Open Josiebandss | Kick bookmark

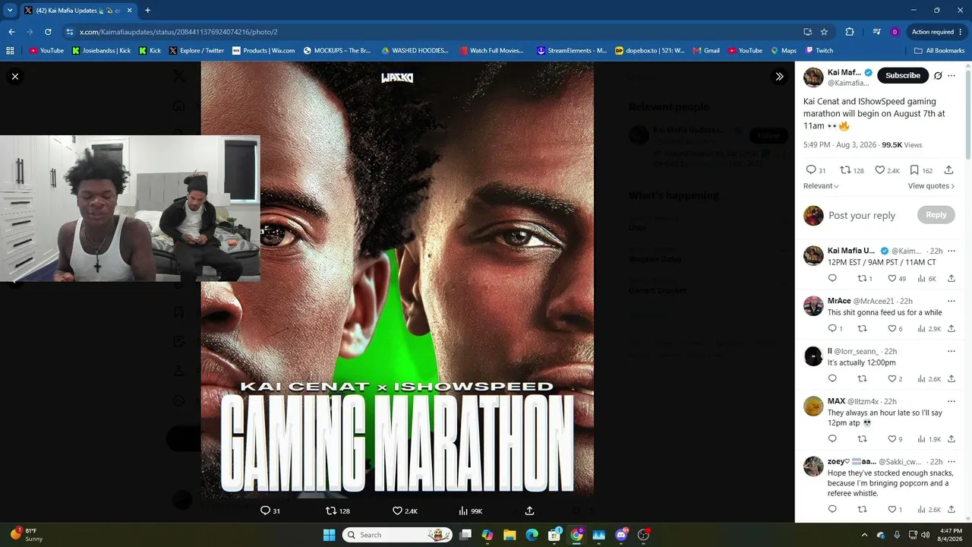click(x=102, y=51)
